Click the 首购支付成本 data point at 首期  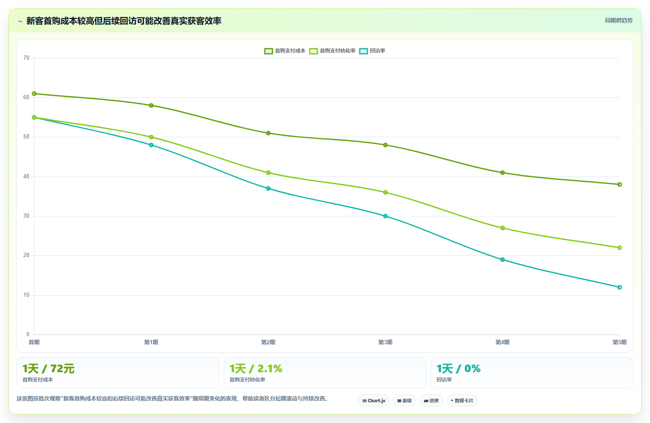coord(34,94)
